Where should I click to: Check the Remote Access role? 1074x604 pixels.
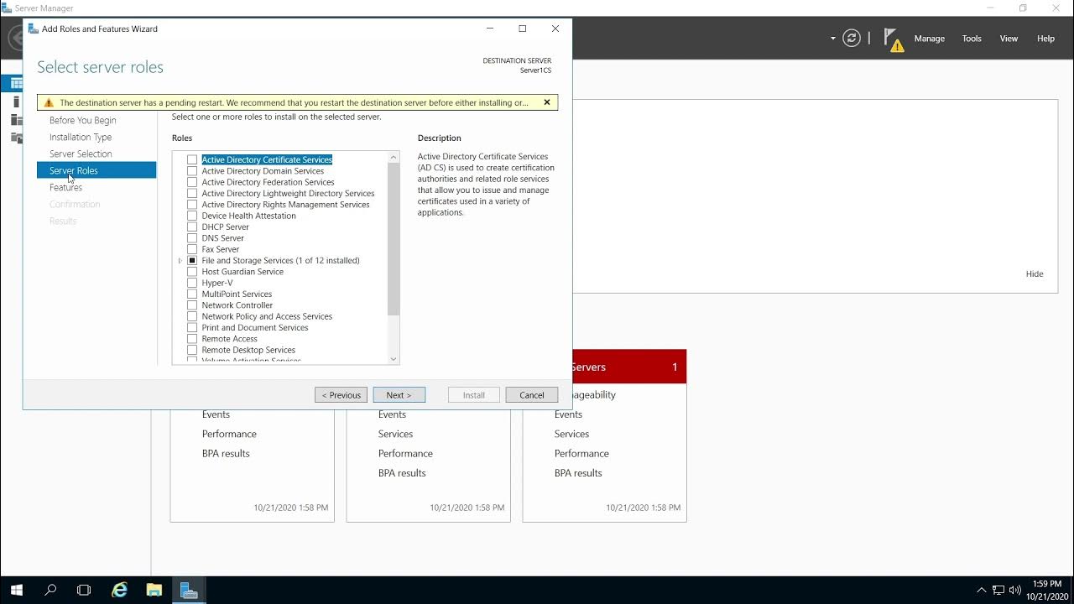(x=192, y=339)
